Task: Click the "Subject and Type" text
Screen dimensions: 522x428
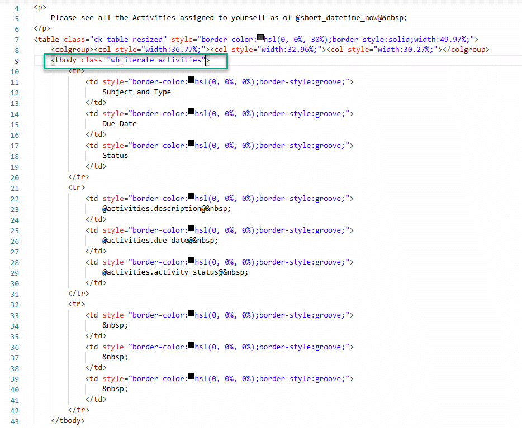Action: pos(136,92)
